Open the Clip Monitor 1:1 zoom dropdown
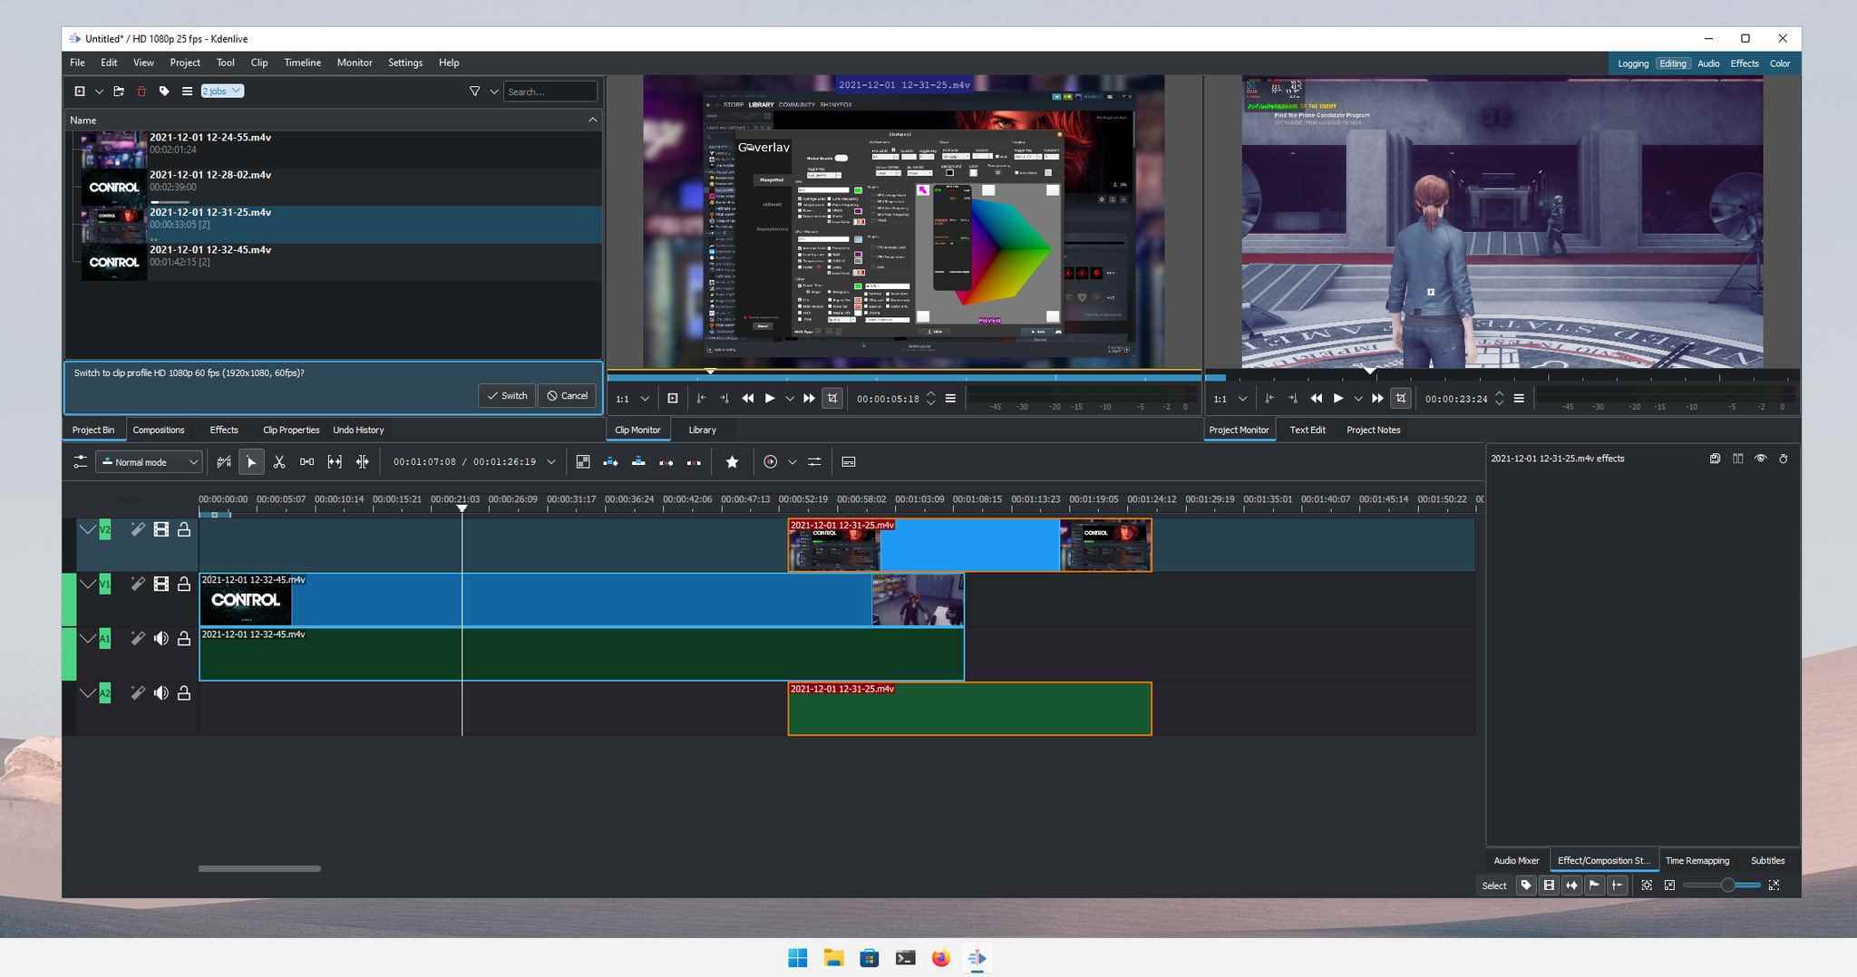This screenshot has width=1857, height=977. point(632,399)
